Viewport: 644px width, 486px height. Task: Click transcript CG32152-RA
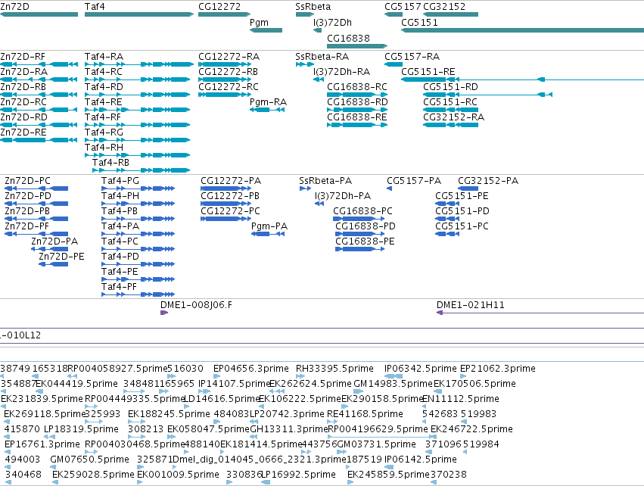pos(453,117)
